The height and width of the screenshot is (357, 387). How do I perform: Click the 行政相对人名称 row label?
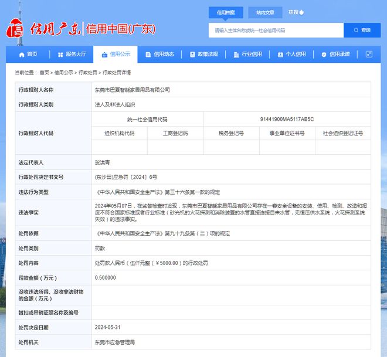click(x=36, y=90)
